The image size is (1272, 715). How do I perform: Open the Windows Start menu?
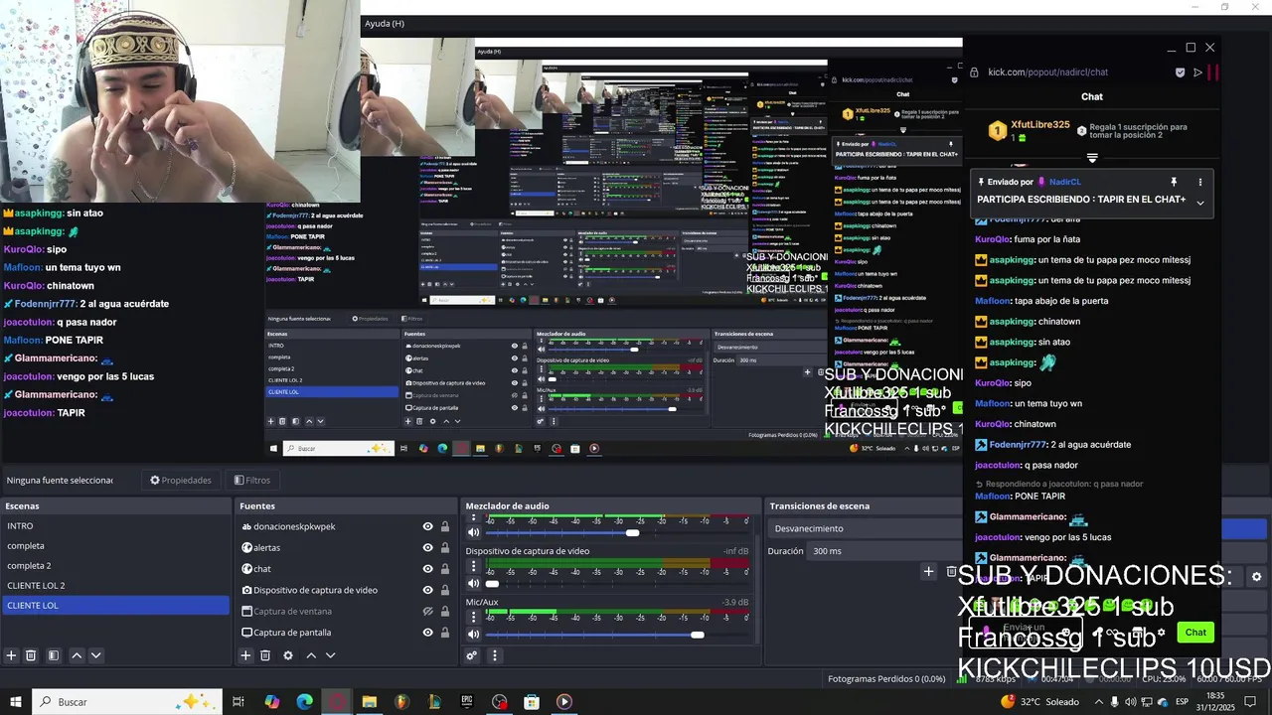coord(16,702)
